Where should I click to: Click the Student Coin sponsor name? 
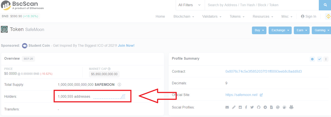pyautogui.click(x=39, y=45)
